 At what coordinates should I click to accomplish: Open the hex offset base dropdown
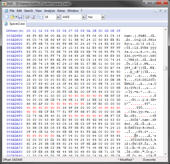point(103,17)
